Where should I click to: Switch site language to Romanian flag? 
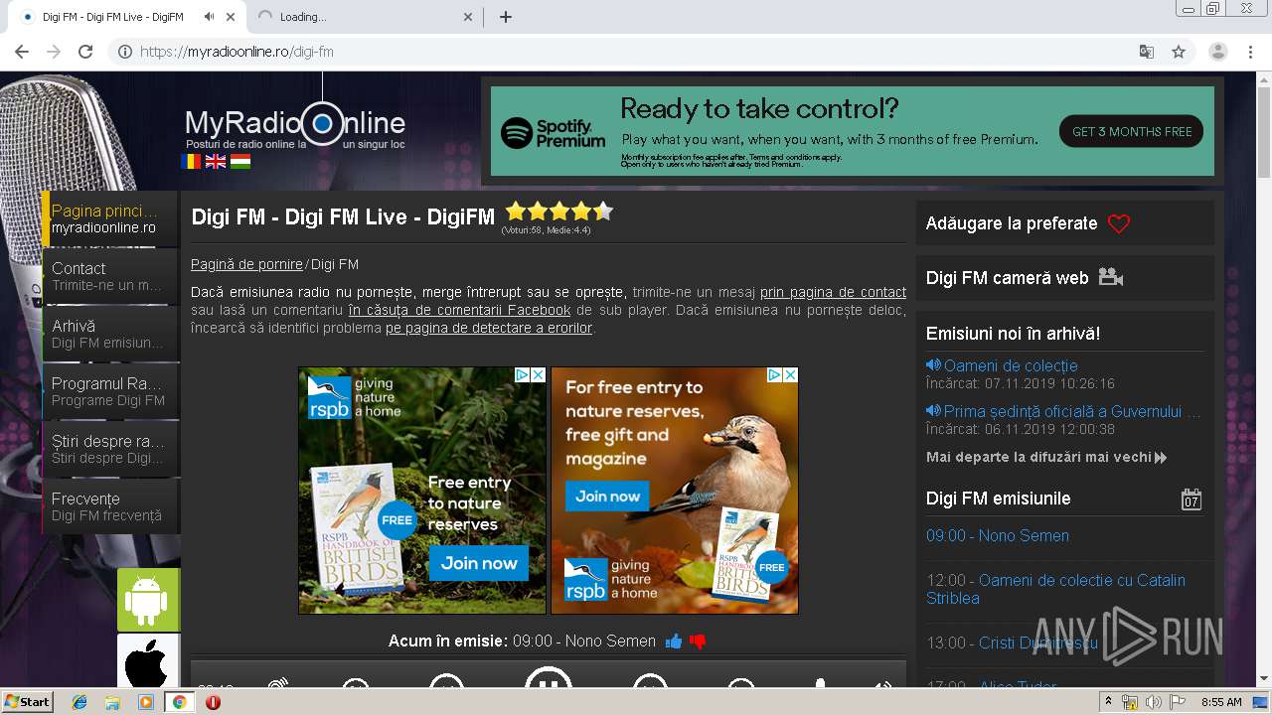[191, 161]
